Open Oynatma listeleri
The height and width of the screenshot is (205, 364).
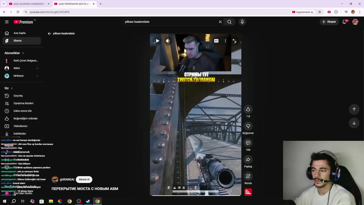(22, 103)
